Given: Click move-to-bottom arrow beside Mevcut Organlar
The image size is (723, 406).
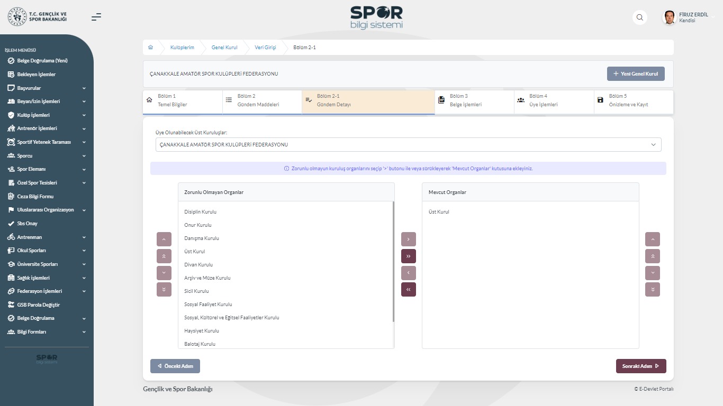Looking at the screenshot, I should (653, 290).
